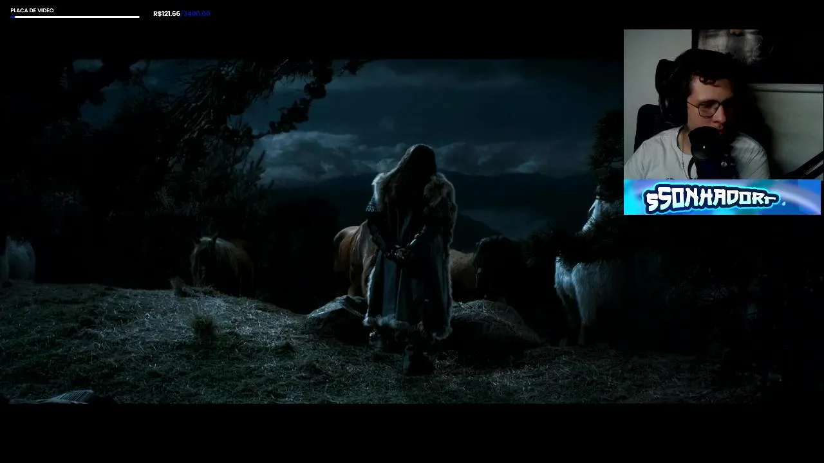Click the R$121.66 donation amount text

[167, 14]
